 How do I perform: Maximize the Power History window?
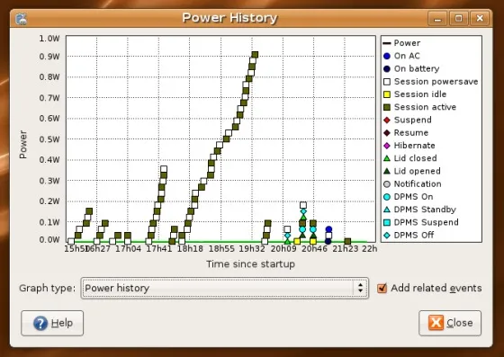pyautogui.click(x=459, y=18)
